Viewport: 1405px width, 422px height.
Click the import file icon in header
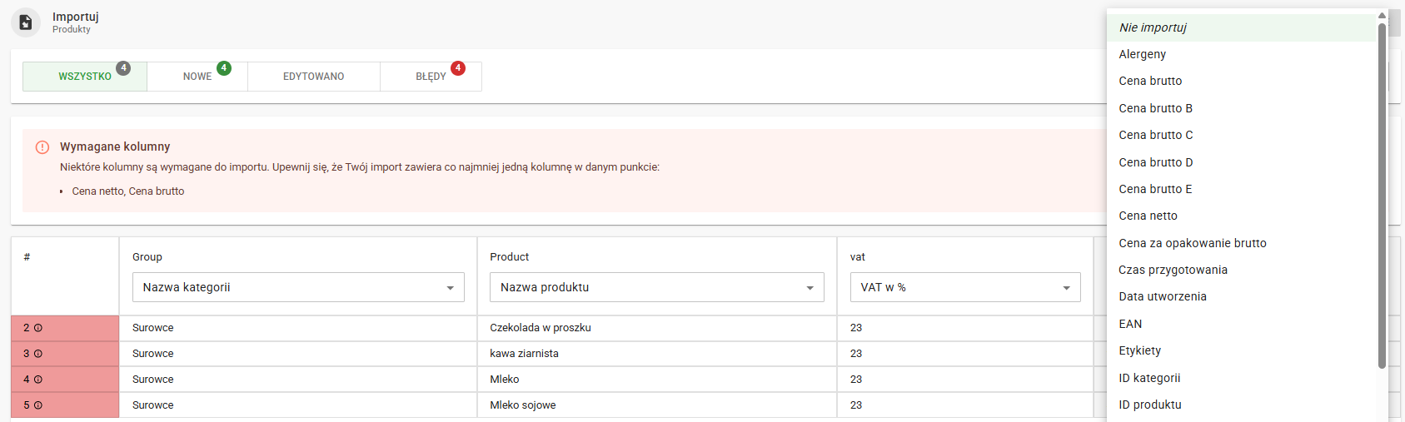26,22
